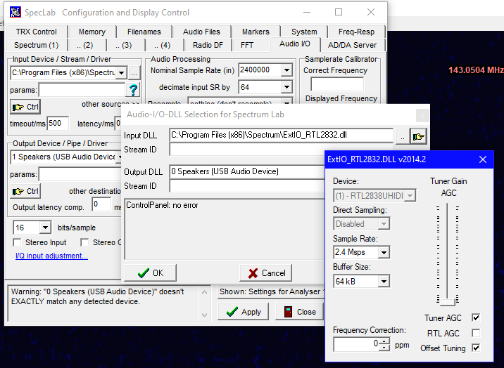Screen dimensions: 504x368
Task: Click the Close button with door icon
Action: pos(300,312)
